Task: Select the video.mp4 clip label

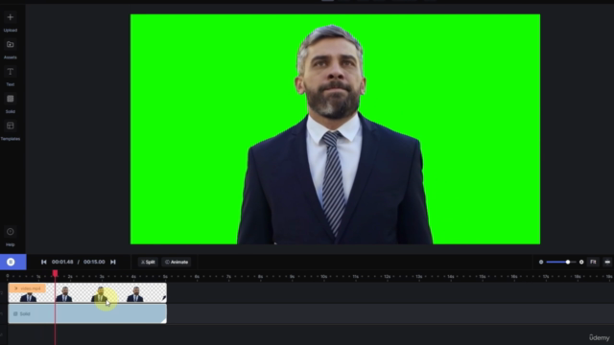Action: point(28,288)
